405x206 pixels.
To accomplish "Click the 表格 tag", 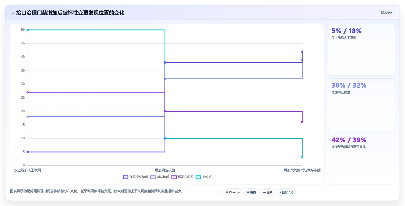I will 251,192.
